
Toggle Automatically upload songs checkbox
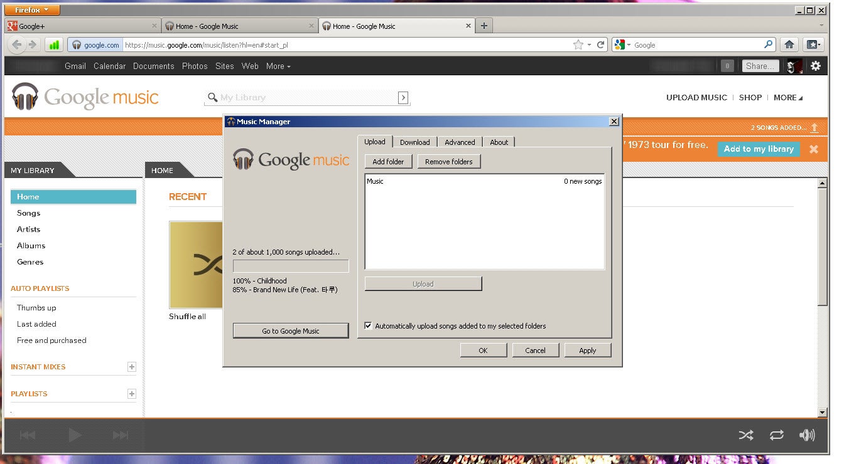tap(369, 326)
